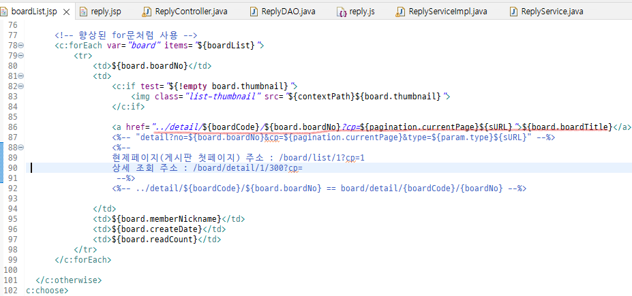Fold the JSP comment at line 88
This screenshot has height=296, width=632.
[x=21, y=148]
